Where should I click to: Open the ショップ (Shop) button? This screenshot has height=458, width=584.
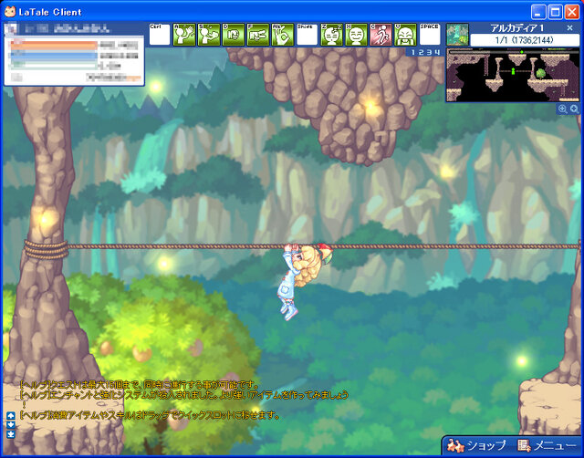pyautogui.click(x=476, y=445)
